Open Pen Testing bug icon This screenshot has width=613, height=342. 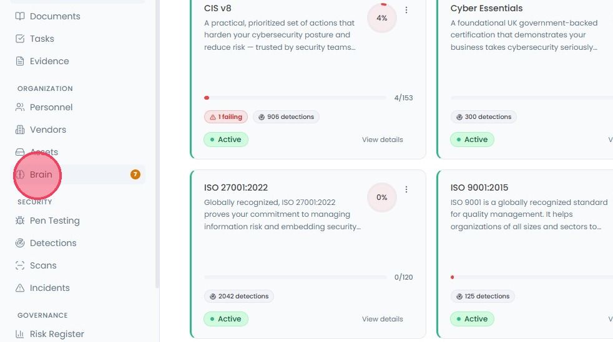19,221
